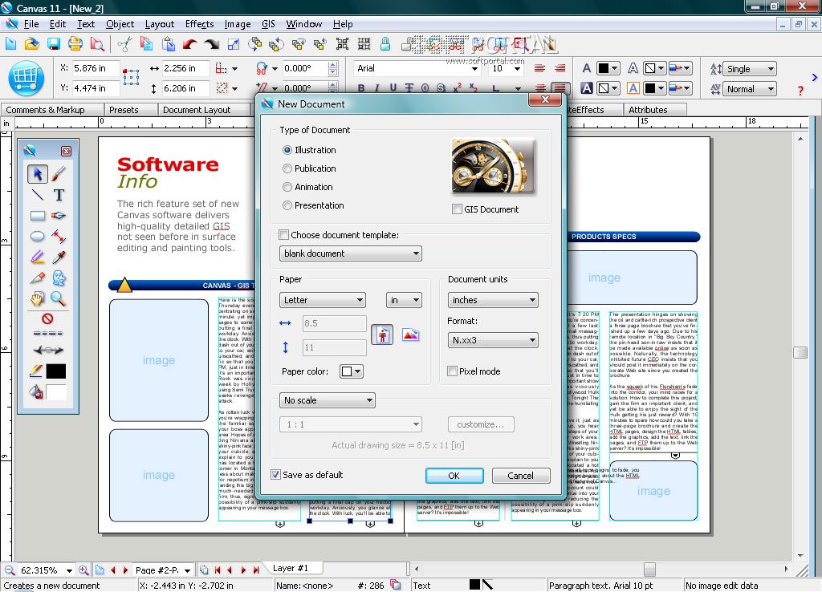The image size is (822, 592).
Task: Select the Paintbrush tool in toolbox
Action: pos(59,174)
